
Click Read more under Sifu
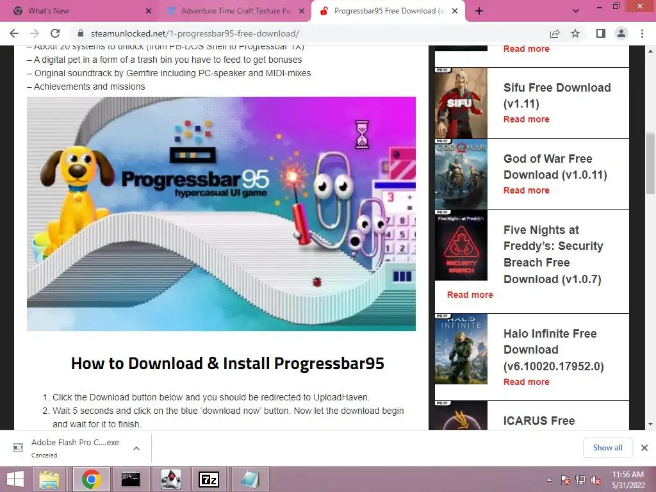tap(527, 119)
